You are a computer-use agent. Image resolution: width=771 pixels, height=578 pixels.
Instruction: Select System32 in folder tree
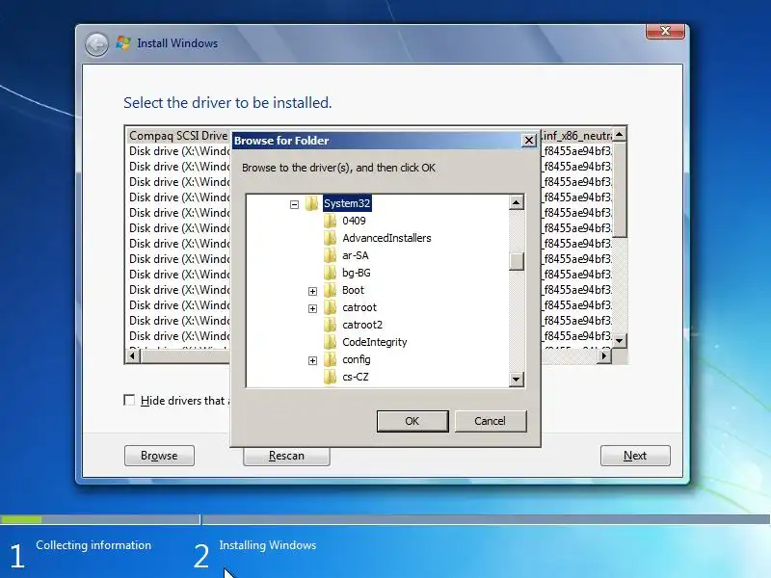point(347,203)
